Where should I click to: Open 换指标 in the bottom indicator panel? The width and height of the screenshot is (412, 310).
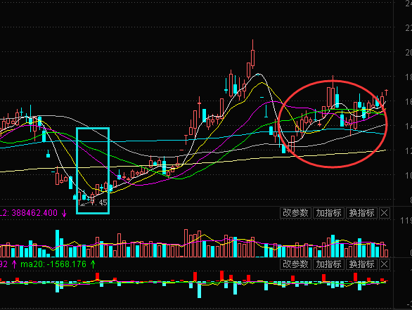coord(361,264)
